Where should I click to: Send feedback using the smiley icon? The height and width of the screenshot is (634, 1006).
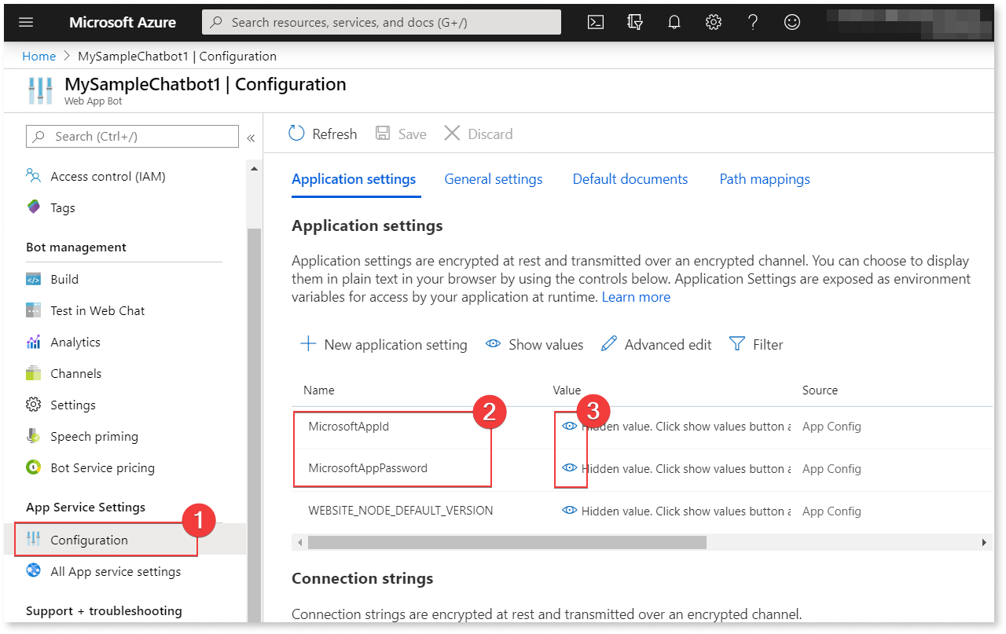791,21
